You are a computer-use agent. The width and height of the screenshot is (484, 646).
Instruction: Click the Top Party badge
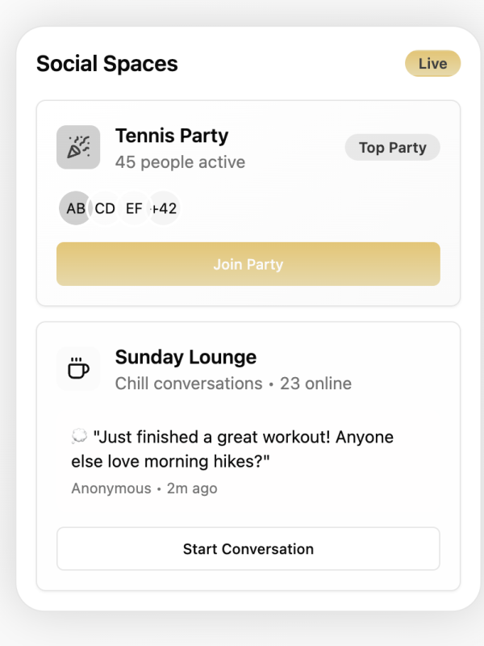click(x=392, y=148)
